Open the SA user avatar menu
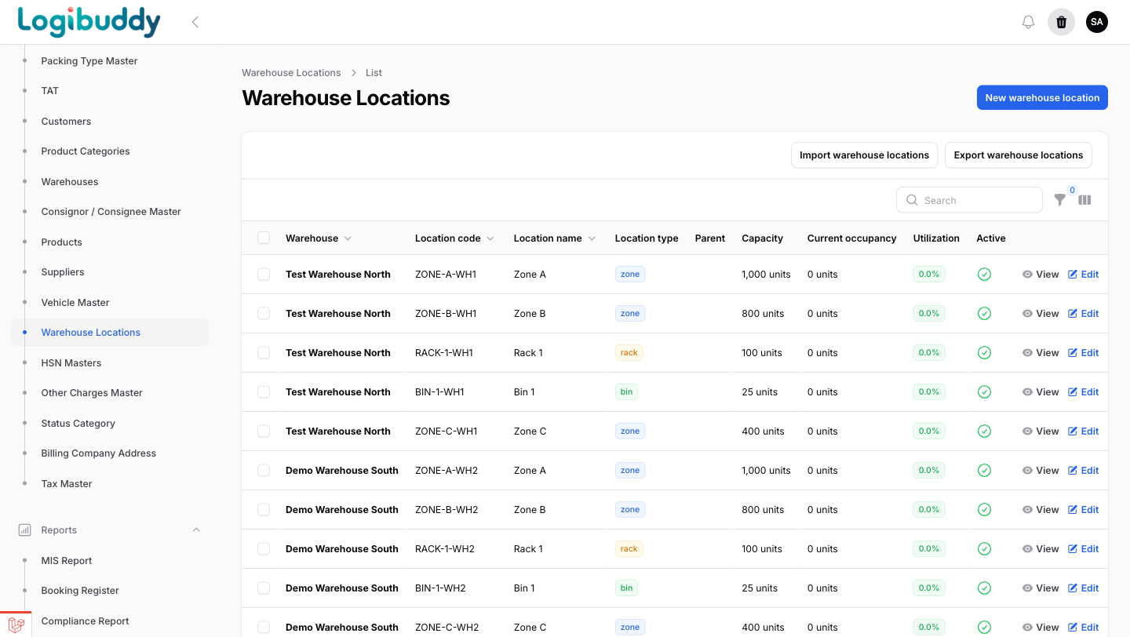The image size is (1130, 637). (1097, 22)
